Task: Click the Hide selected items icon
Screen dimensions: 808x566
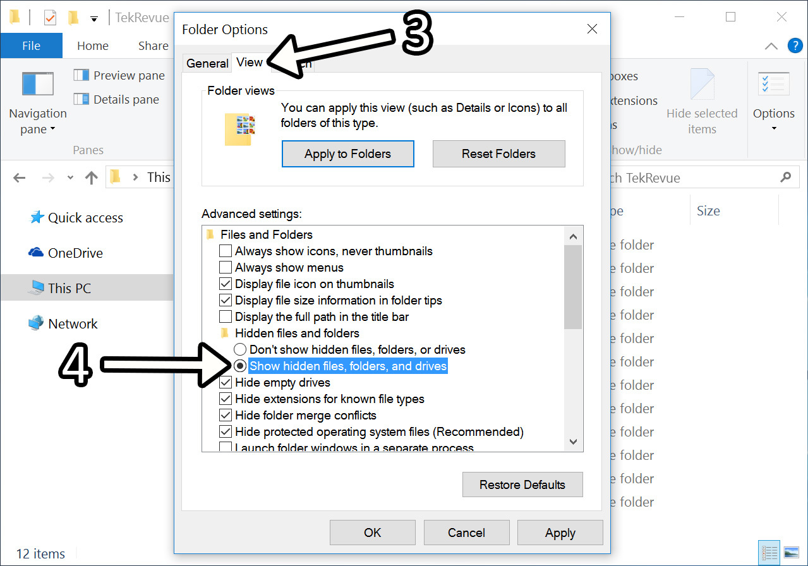Action: [x=702, y=84]
